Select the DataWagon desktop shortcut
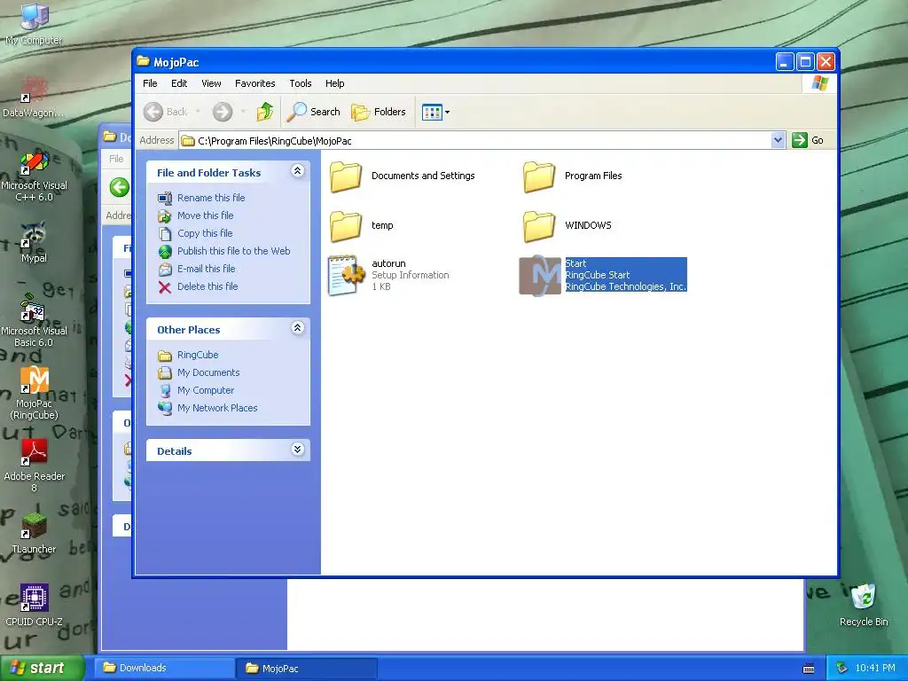This screenshot has height=681, width=908. tap(35, 90)
